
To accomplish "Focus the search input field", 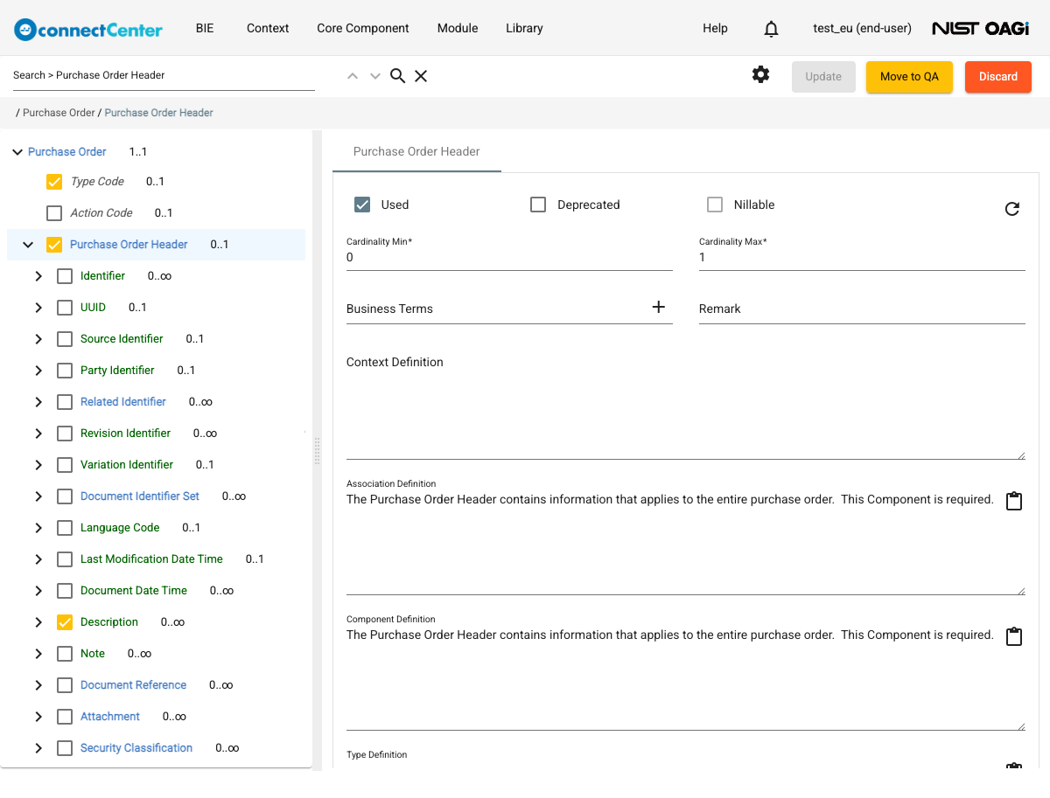I will coord(164,75).
